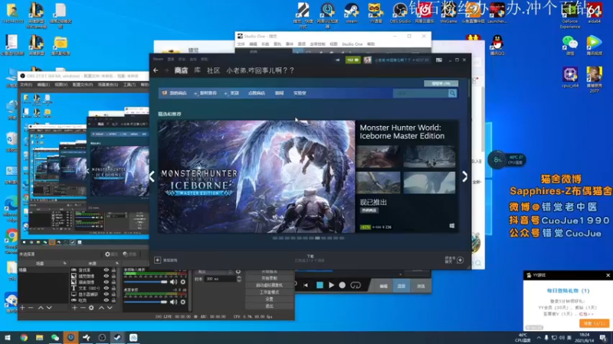Click the Studio One play button
The image size is (613, 344).
(331, 285)
